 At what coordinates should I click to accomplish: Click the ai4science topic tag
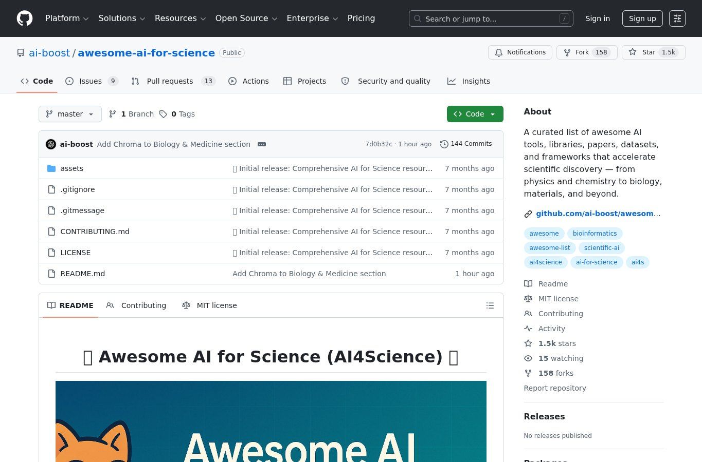[546, 262]
